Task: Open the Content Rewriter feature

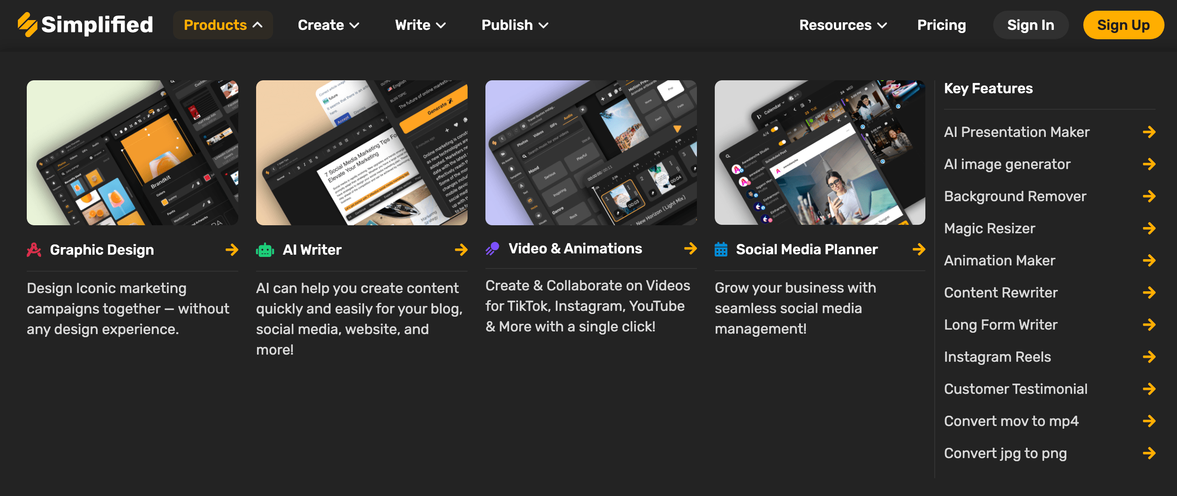Action: [1001, 293]
